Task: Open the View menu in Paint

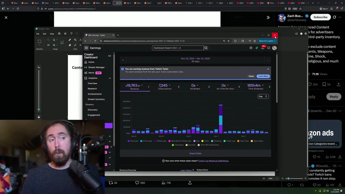Action: click(x=52, y=34)
